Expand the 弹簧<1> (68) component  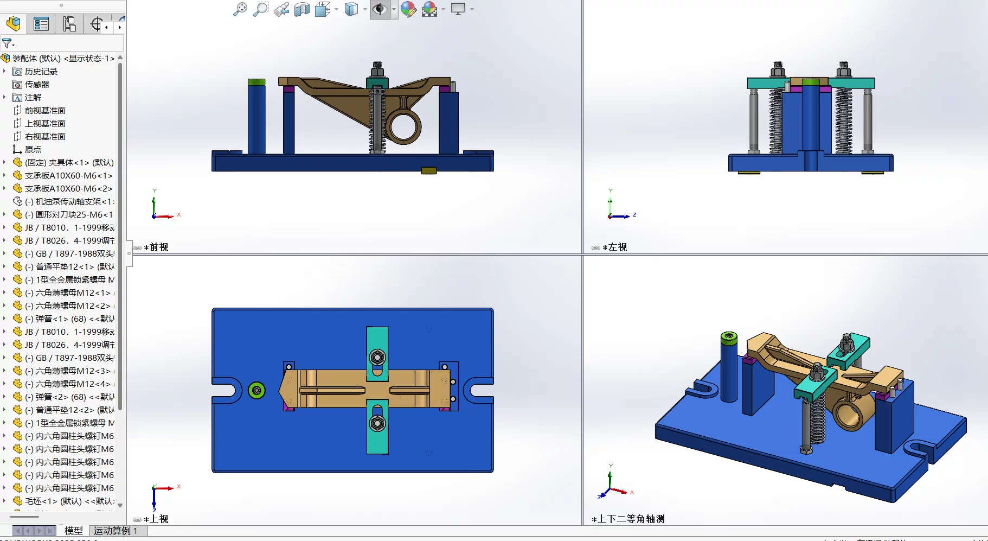point(4,319)
